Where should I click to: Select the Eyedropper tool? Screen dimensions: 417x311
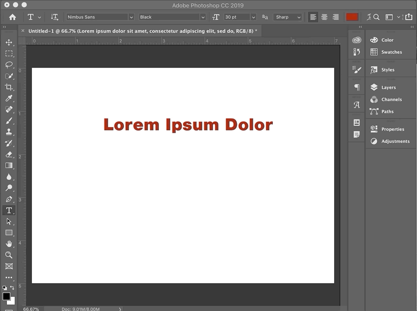tap(9, 99)
